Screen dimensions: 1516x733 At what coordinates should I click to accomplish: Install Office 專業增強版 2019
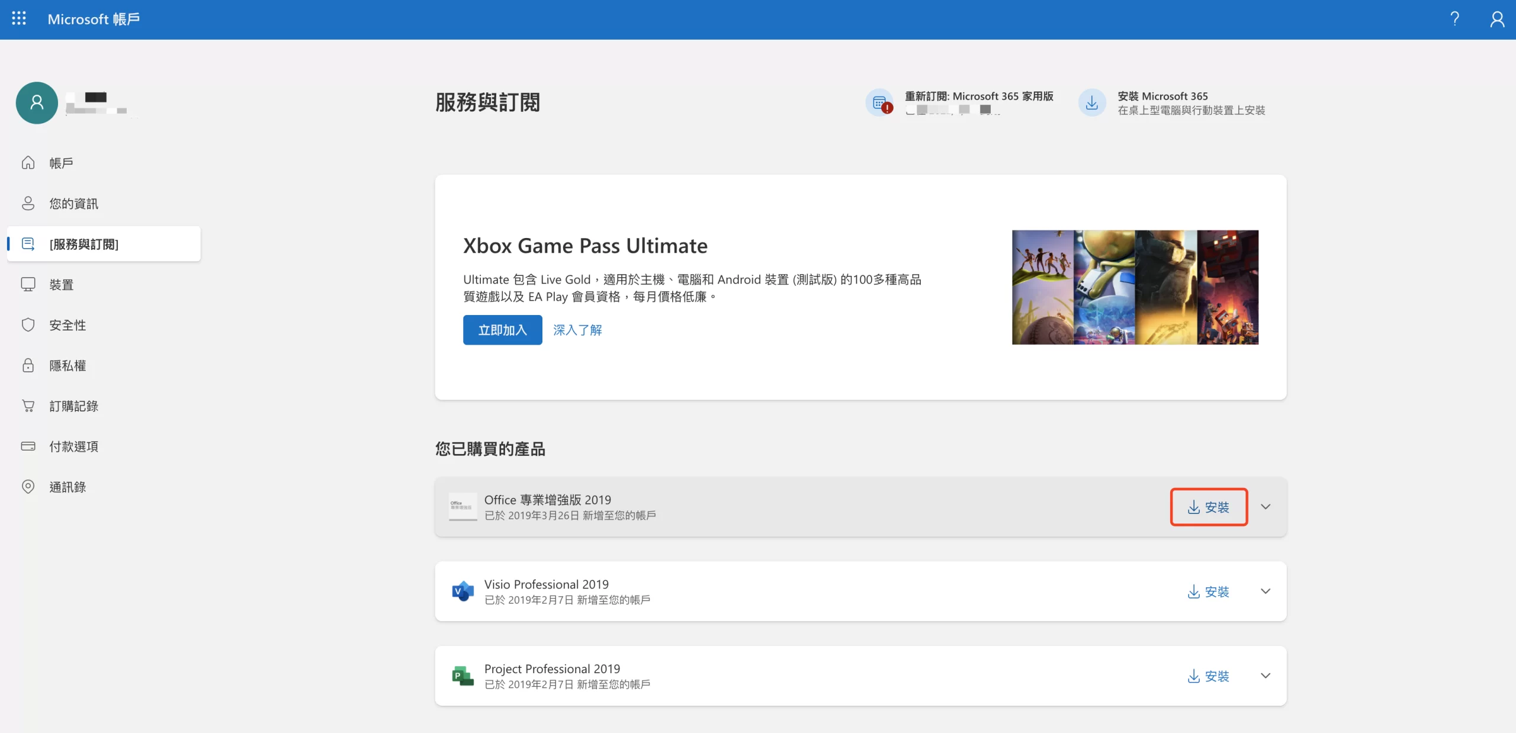[1209, 507]
